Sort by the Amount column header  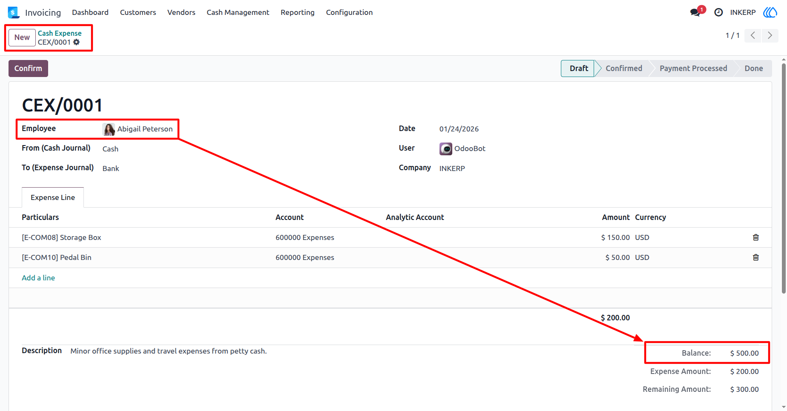[616, 217]
